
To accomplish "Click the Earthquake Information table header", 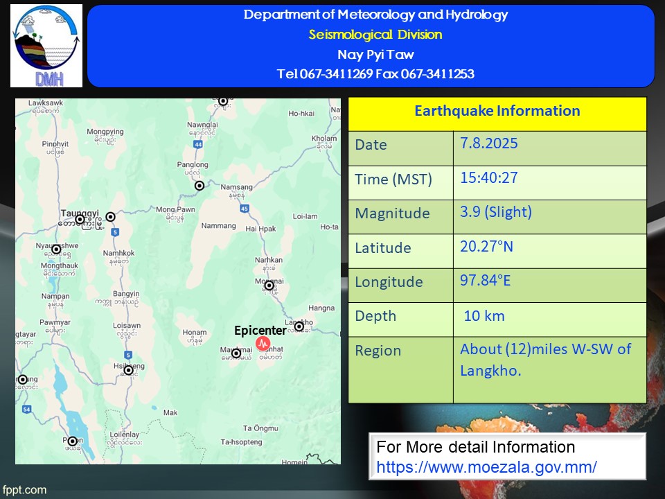I will tap(497, 114).
